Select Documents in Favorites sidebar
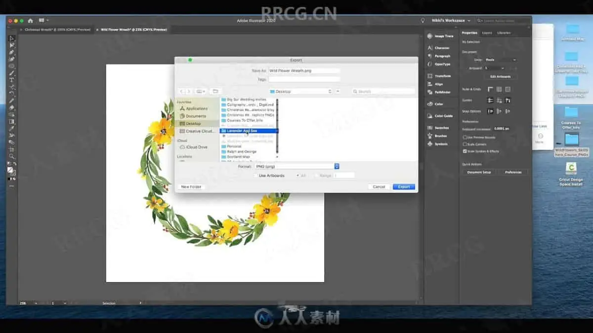 (x=196, y=116)
